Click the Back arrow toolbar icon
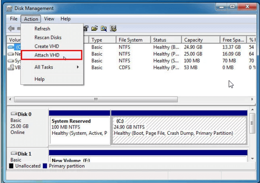This screenshot has height=183, width=260. click(x=11, y=29)
